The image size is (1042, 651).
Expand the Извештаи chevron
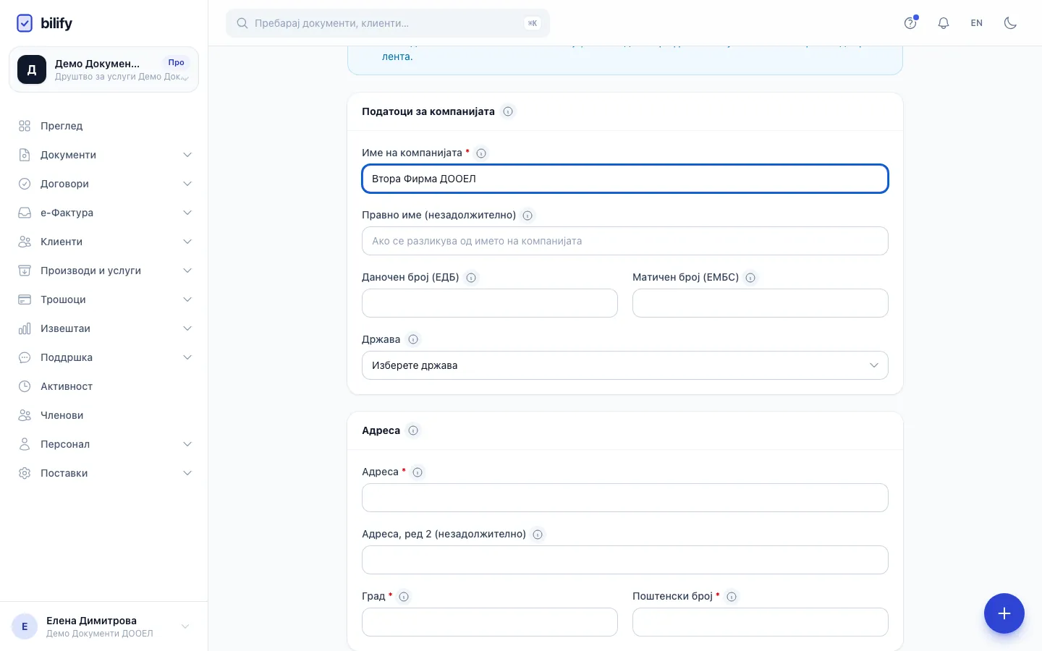click(x=187, y=328)
